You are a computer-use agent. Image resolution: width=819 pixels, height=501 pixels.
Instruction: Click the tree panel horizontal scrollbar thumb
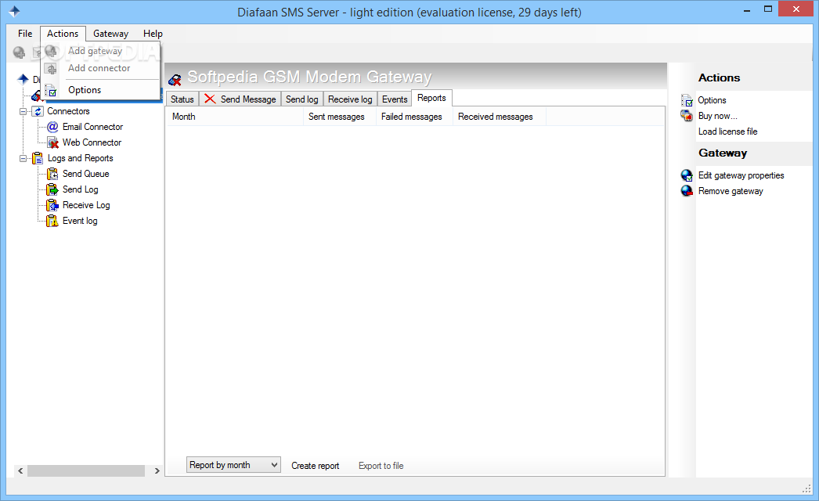click(86, 470)
